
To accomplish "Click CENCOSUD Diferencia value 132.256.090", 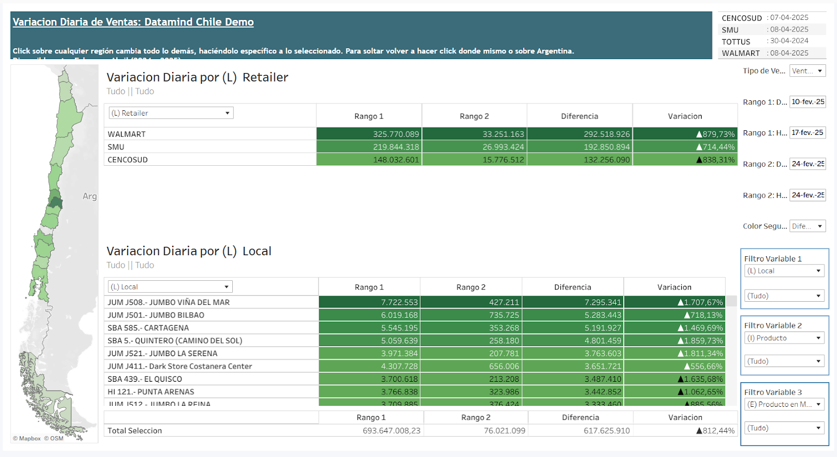I will [580, 159].
